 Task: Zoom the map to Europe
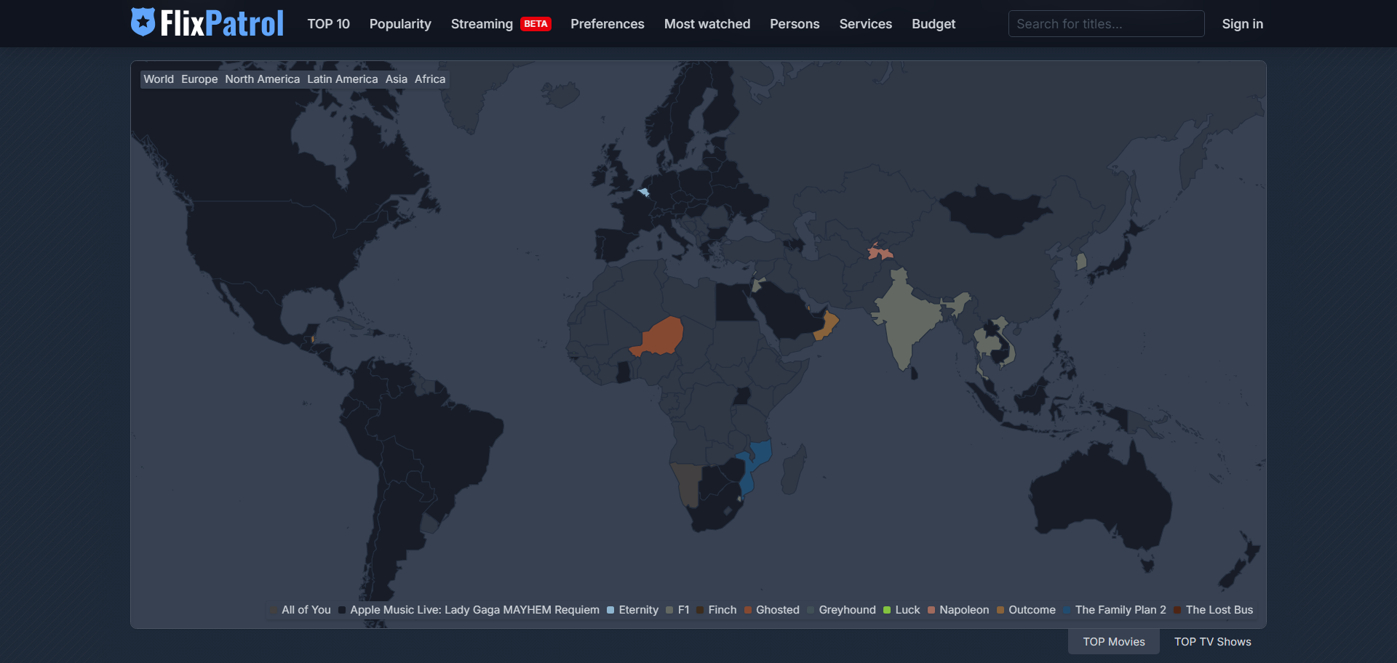(199, 79)
